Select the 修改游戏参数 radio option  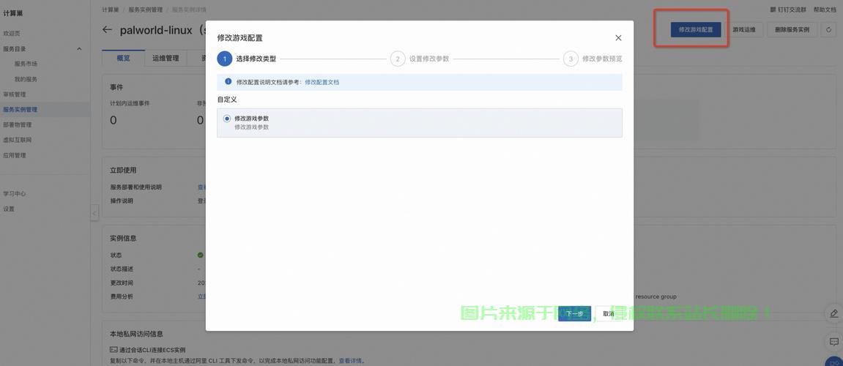227,119
